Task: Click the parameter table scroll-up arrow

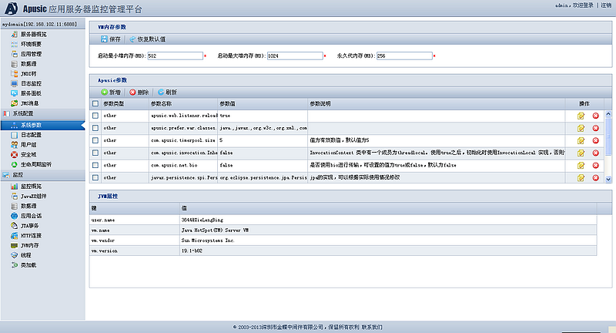Action: point(608,114)
